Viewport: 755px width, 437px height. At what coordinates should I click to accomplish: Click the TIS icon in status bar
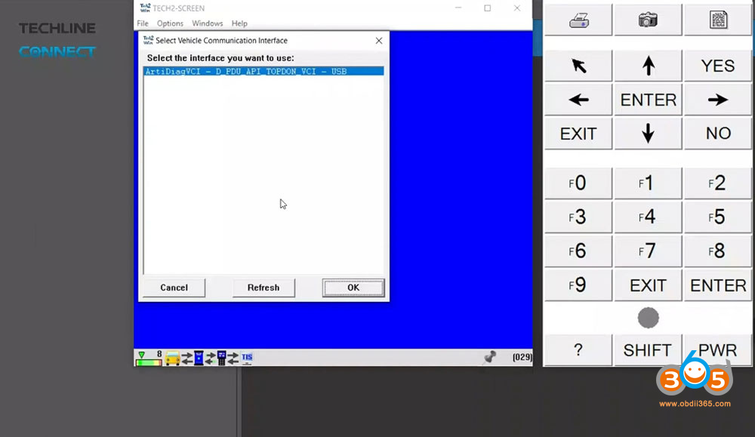tap(247, 358)
